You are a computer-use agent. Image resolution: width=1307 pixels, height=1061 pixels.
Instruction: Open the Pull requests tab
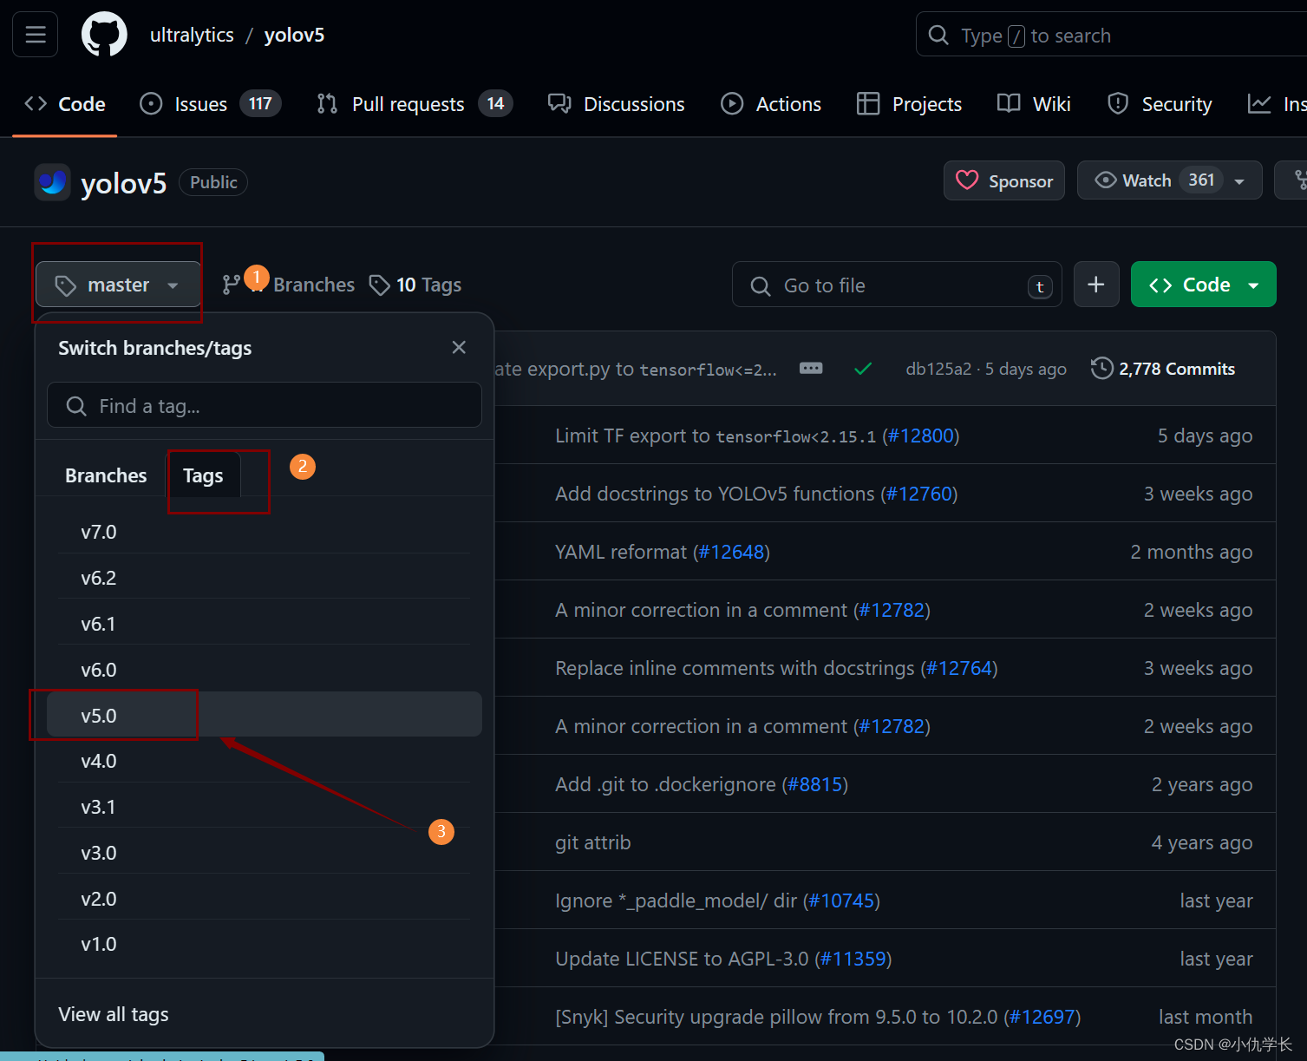(415, 104)
